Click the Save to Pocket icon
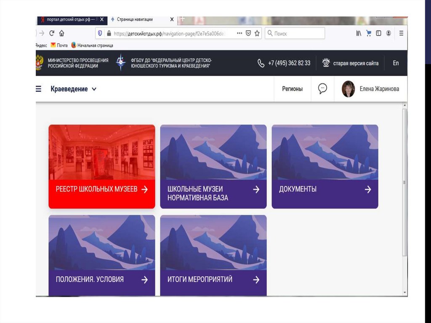 click(248, 33)
